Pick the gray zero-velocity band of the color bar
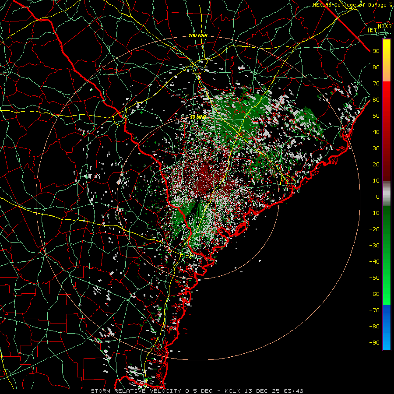The width and height of the screenshot is (394, 394). 387,194
